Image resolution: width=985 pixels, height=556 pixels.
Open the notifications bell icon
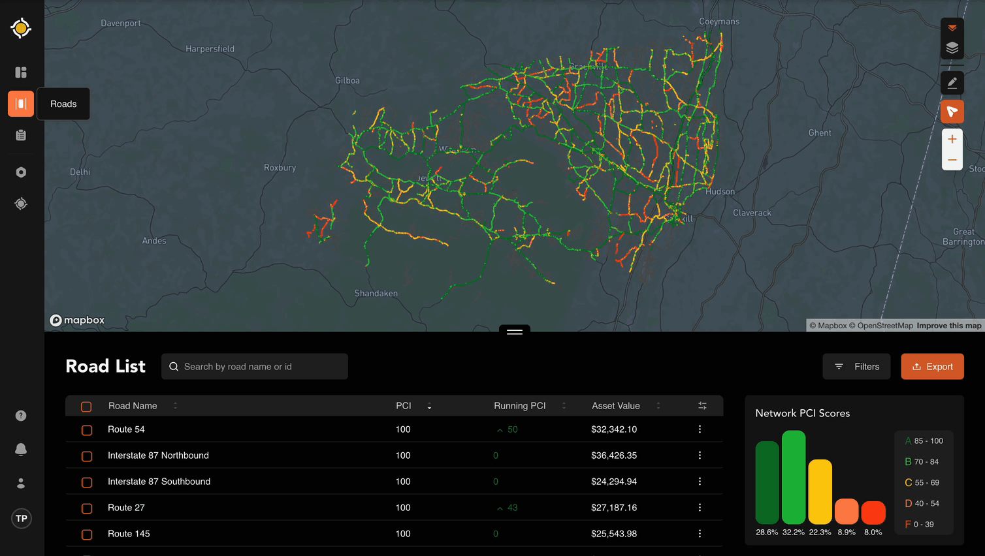(21, 450)
